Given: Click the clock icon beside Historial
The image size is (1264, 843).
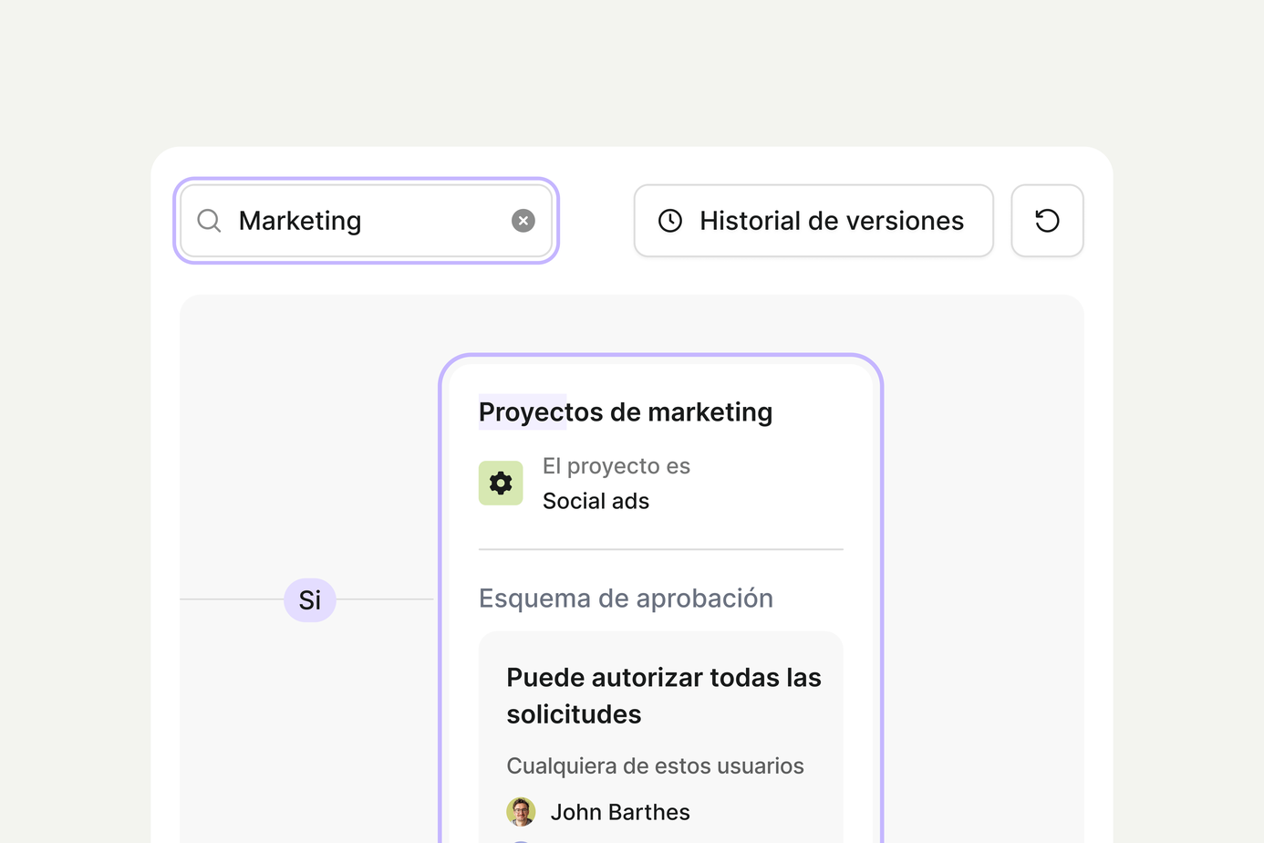Looking at the screenshot, I should tap(670, 221).
